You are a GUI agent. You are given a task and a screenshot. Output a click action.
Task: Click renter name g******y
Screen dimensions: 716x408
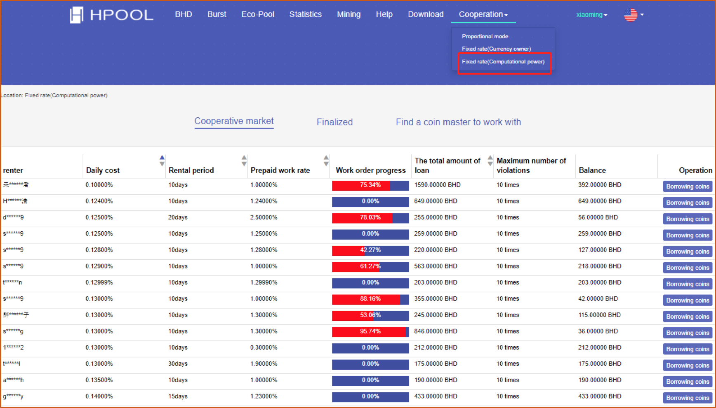click(13, 396)
